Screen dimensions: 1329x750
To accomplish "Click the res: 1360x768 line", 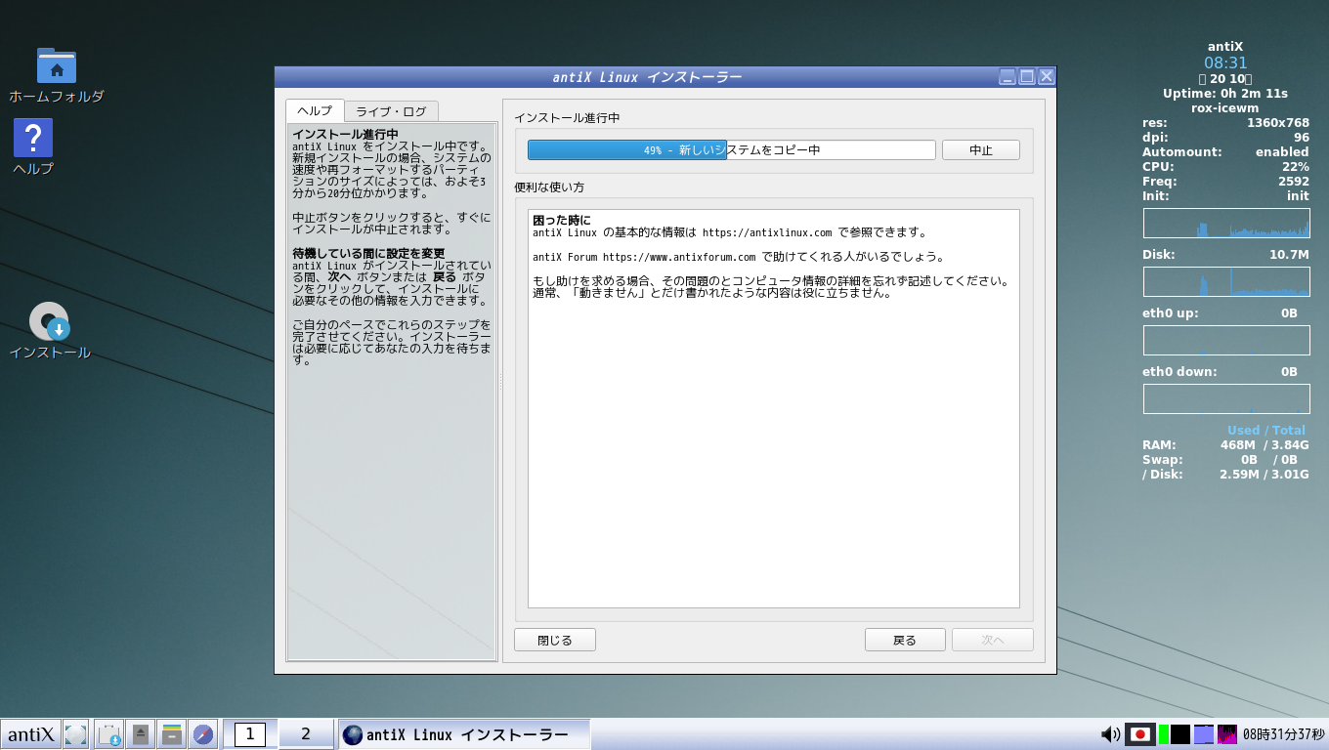I will coord(1225,123).
